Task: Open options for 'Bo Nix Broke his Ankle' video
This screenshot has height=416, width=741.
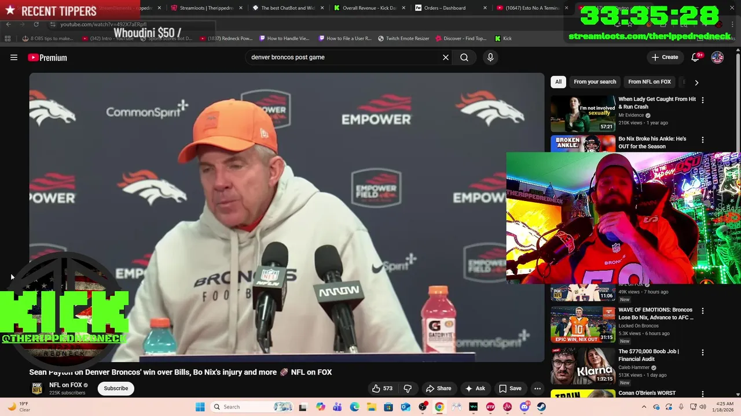Action: click(703, 140)
